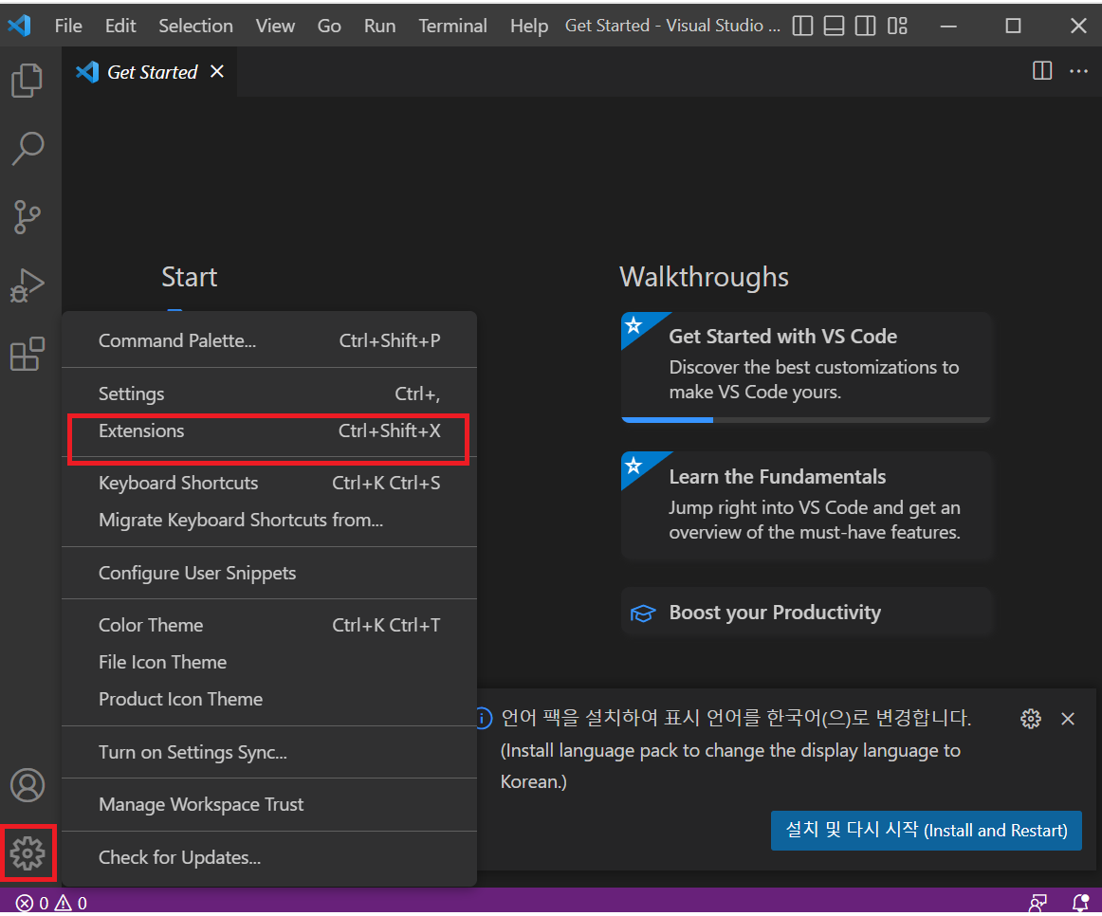
Task: Choose Product Icon Theme entry
Action: [x=269, y=700]
